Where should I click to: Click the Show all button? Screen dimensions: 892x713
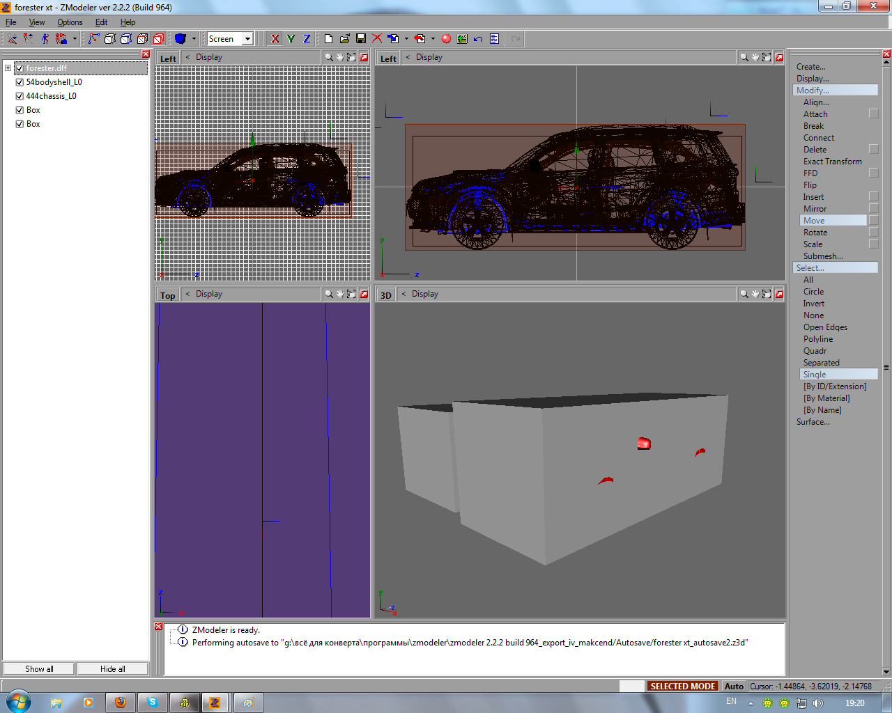point(39,669)
